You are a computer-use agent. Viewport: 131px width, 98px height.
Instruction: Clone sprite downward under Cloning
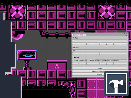pyautogui.click(x=106, y=64)
